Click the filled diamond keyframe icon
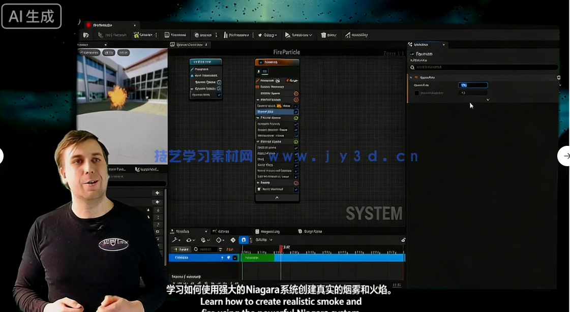Screen dimensions: 570x312 tap(233, 240)
